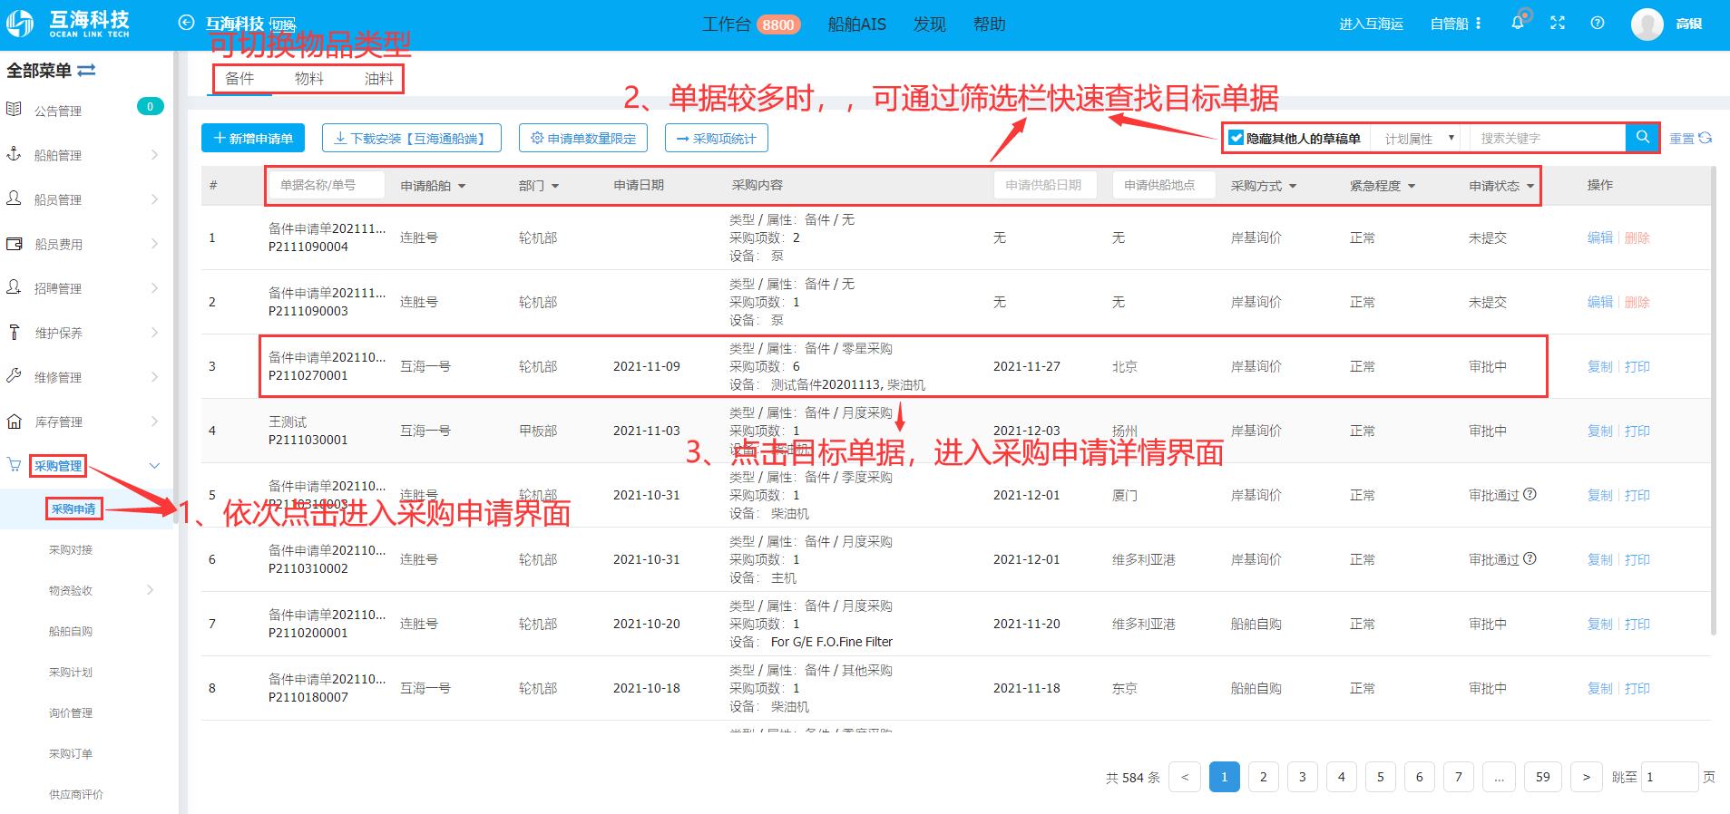This screenshot has width=1730, height=814.
Task: Enter fullscreen via expand icon
Action: [1558, 24]
